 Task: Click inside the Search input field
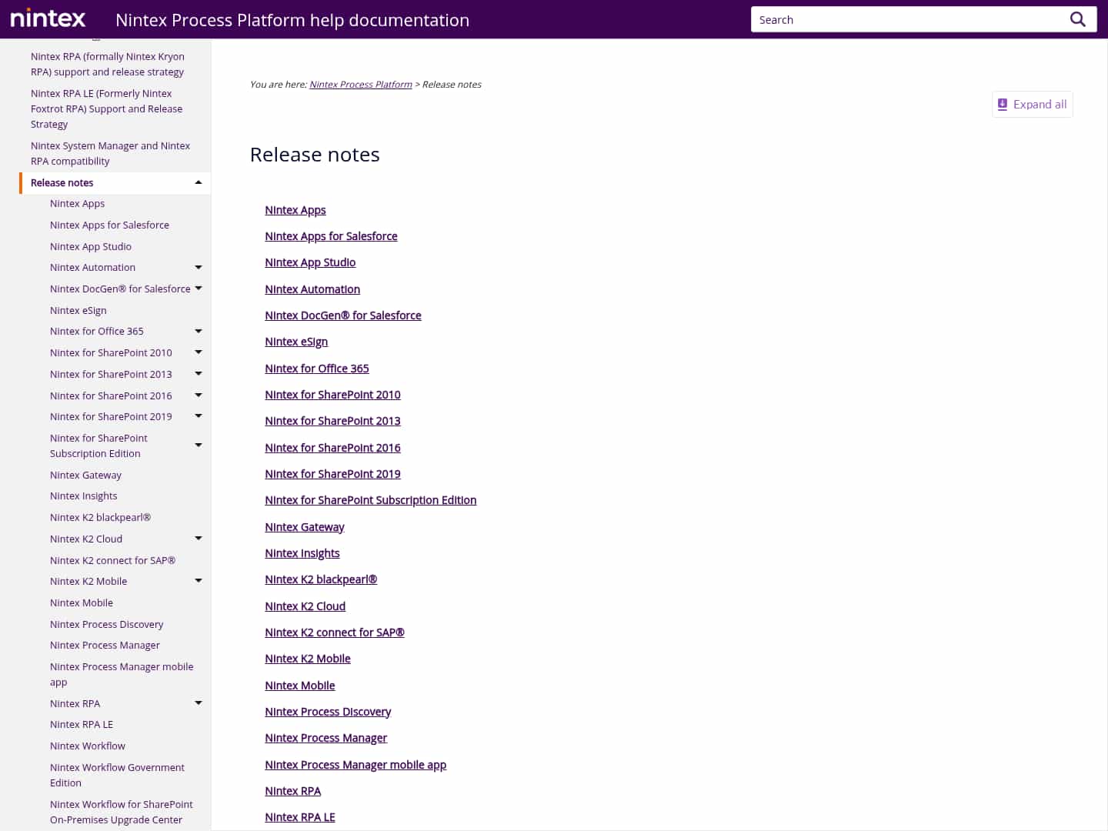[885, 19]
